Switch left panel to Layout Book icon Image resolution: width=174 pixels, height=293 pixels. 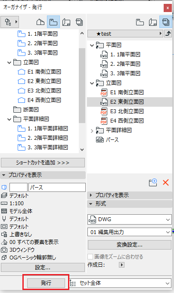click(66, 22)
